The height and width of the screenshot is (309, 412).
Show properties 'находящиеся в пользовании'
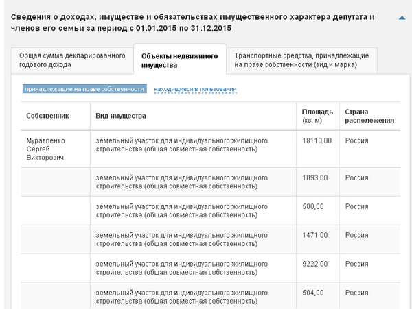tap(195, 89)
